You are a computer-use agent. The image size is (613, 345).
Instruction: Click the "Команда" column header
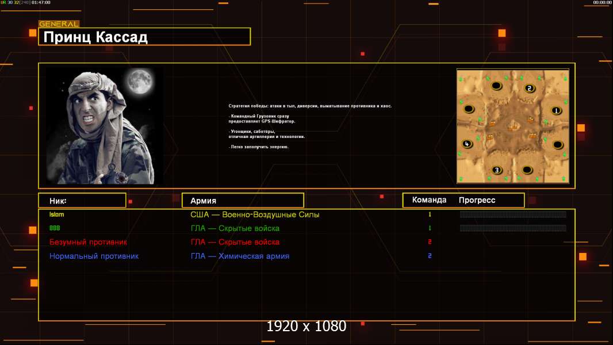(x=429, y=200)
